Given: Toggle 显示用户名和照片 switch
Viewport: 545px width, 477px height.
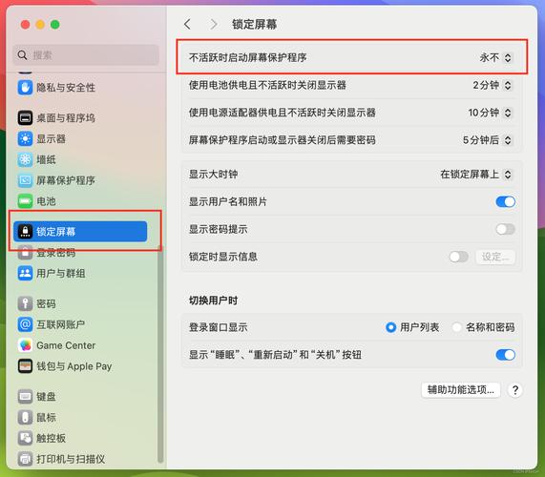Looking at the screenshot, I should point(505,201).
